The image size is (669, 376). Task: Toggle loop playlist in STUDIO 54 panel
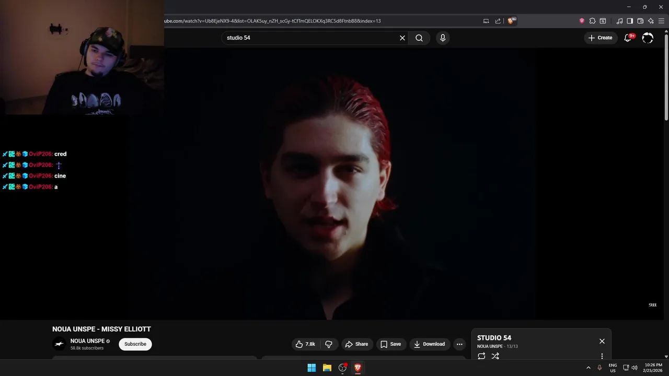coord(481,356)
